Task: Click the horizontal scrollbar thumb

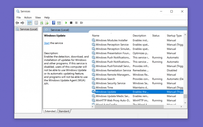Action: tap(129, 106)
